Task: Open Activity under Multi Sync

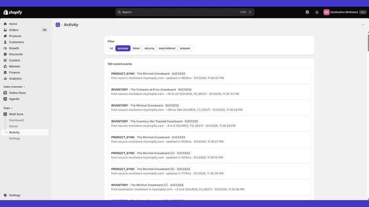Action: (25, 132)
